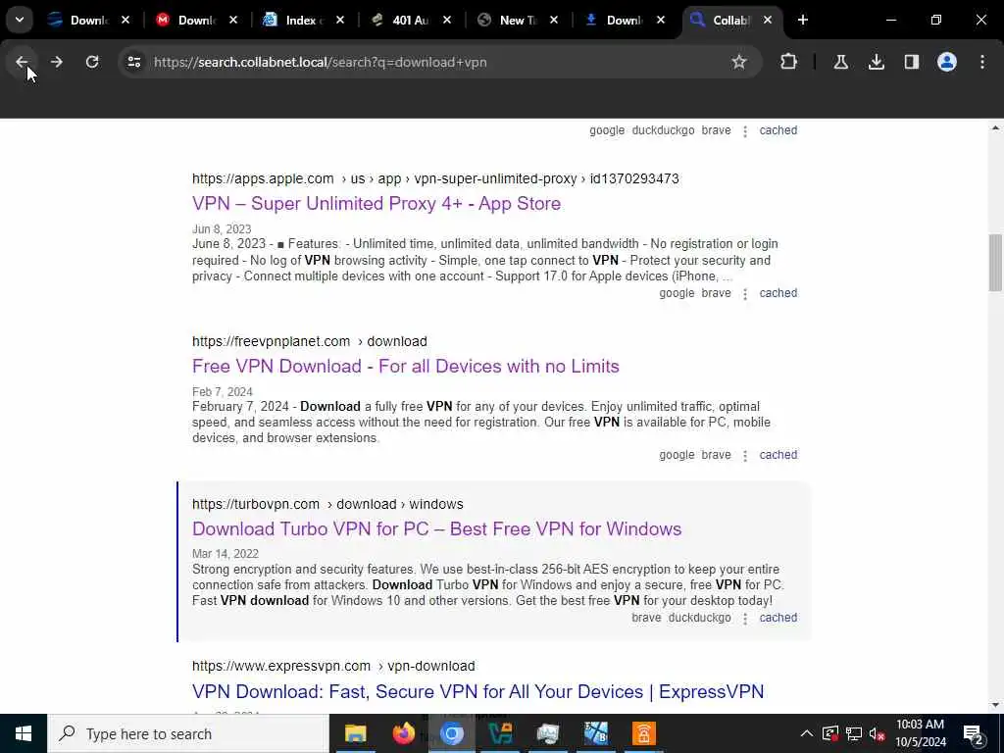The width and height of the screenshot is (1004, 753).
Task: Click the Chrome icon in the taskbar
Action: (x=451, y=733)
